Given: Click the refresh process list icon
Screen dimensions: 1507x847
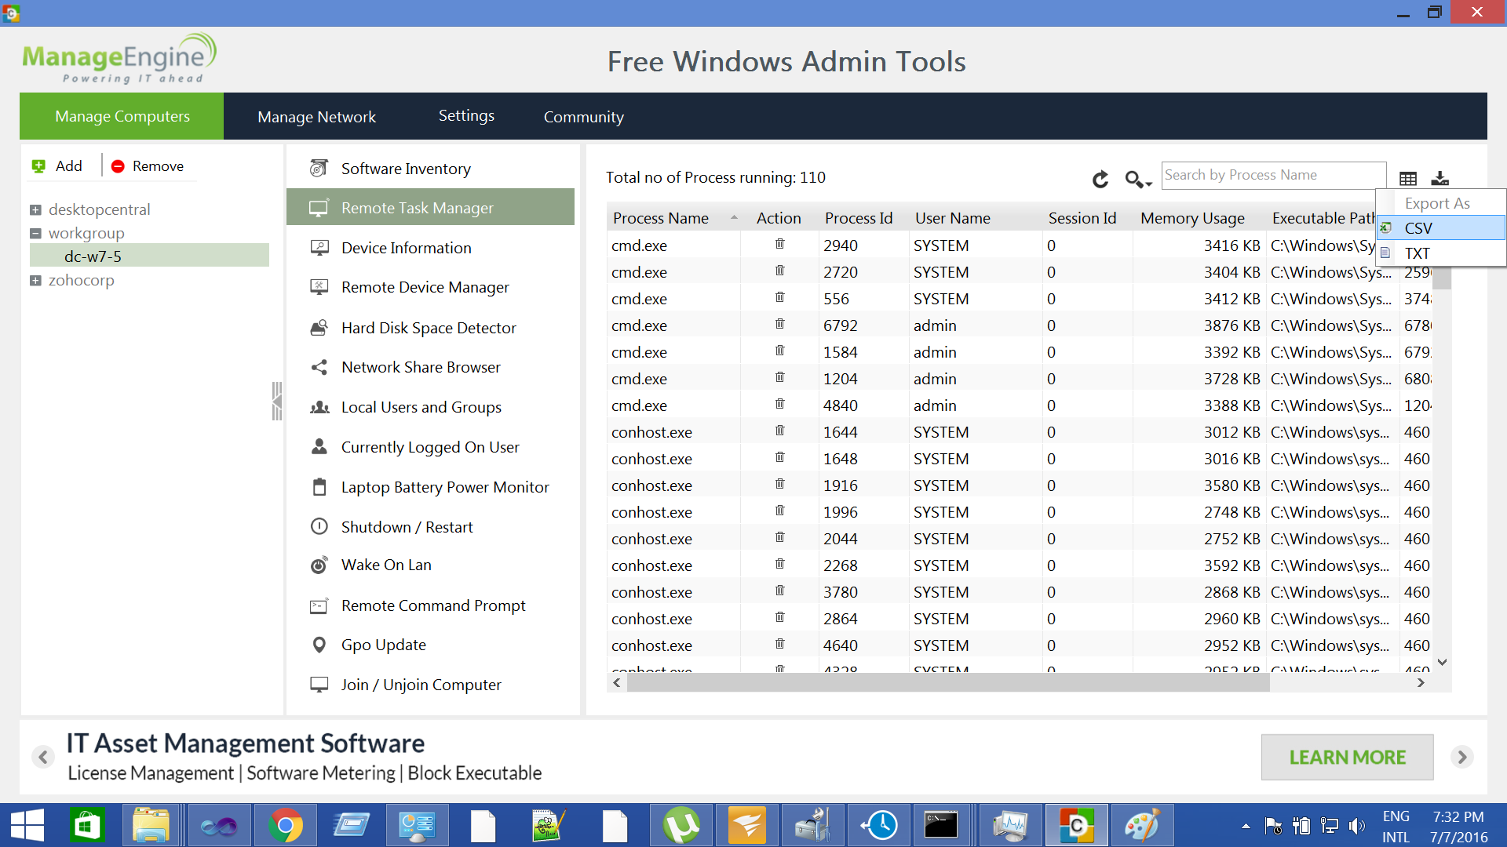Looking at the screenshot, I should pos(1100,179).
